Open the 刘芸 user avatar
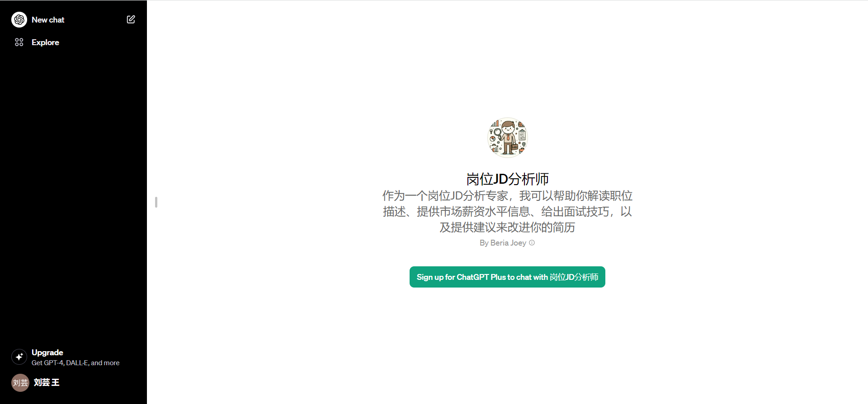Screen dimensions: 868x404 [x=20, y=383]
